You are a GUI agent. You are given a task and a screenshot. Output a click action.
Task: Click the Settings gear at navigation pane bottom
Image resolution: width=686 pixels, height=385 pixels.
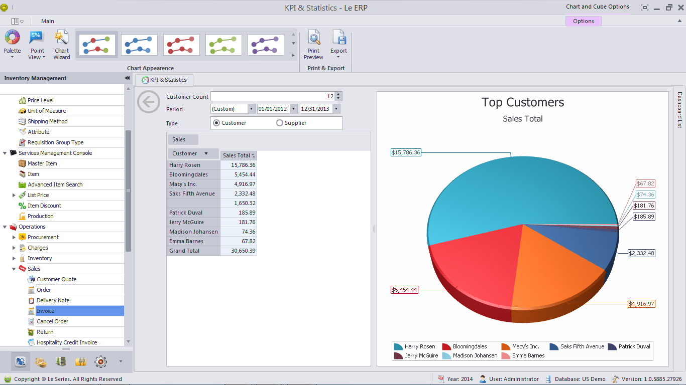point(100,361)
